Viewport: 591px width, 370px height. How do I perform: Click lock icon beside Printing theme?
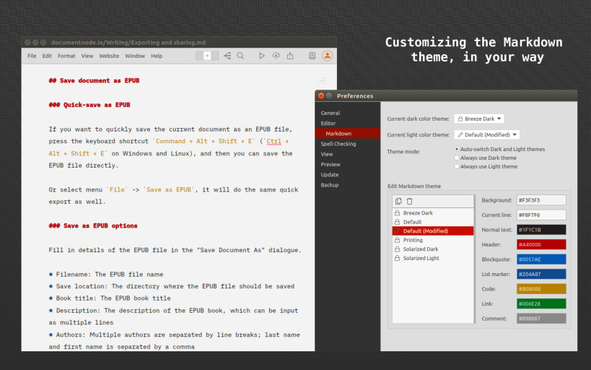click(x=398, y=240)
